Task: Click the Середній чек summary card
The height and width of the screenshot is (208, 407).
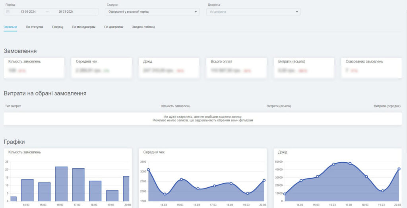Action: click(101, 68)
